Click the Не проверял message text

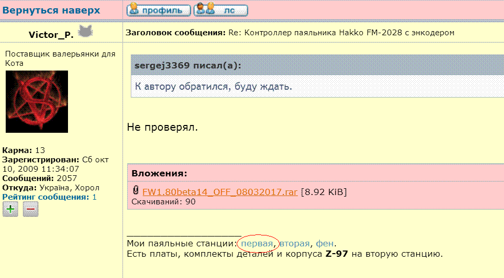point(162,127)
